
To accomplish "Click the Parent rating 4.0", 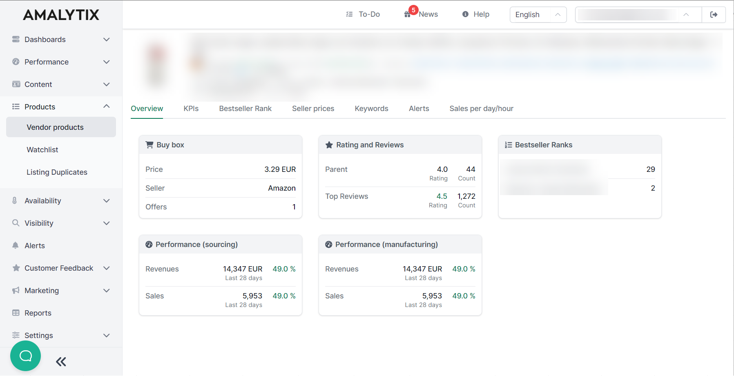I will [x=442, y=169].
